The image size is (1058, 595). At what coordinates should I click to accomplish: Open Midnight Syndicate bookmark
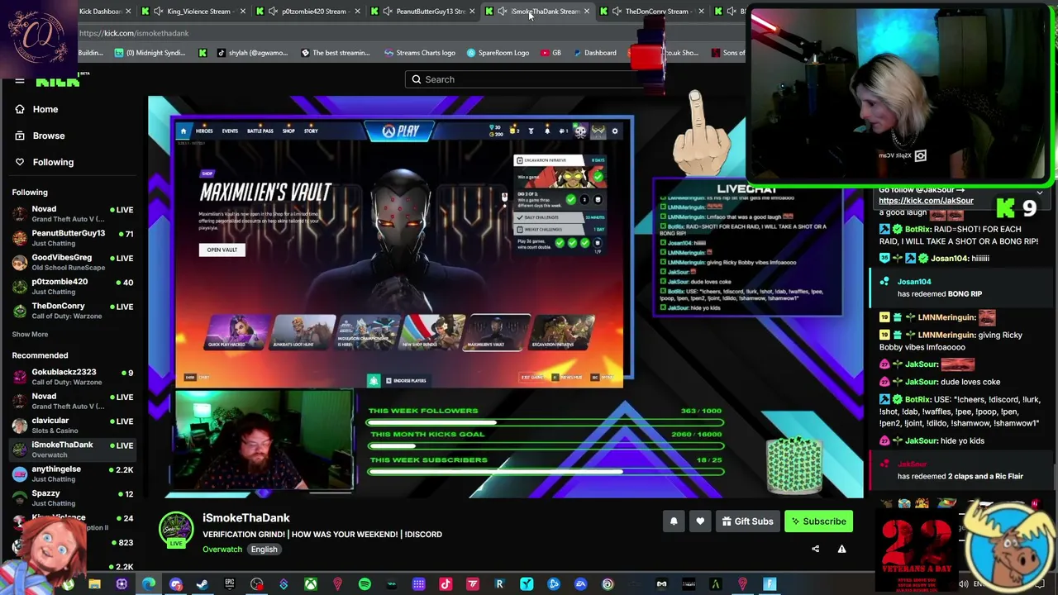point(150,53)
